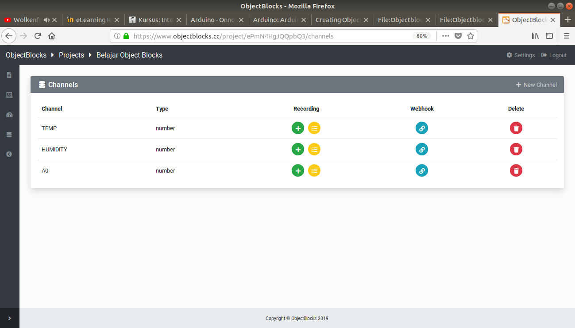Open the device monitor icon in sidebar

pos(9,95)
